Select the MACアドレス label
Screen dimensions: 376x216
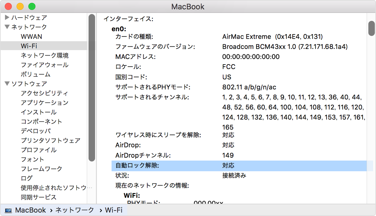[135, 57]
